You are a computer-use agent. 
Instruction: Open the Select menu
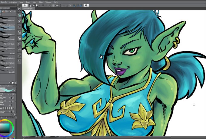[x=28, y=2]
